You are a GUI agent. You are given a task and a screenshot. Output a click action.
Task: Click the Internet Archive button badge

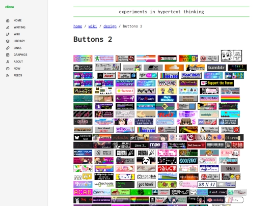(x=83, y=68)
